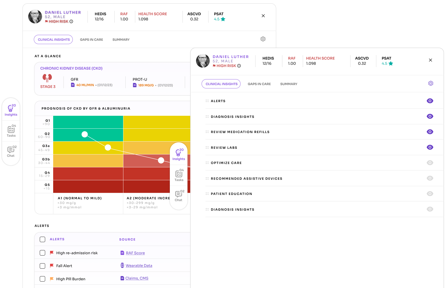Open Insights from the left floating sidebar

11,110
